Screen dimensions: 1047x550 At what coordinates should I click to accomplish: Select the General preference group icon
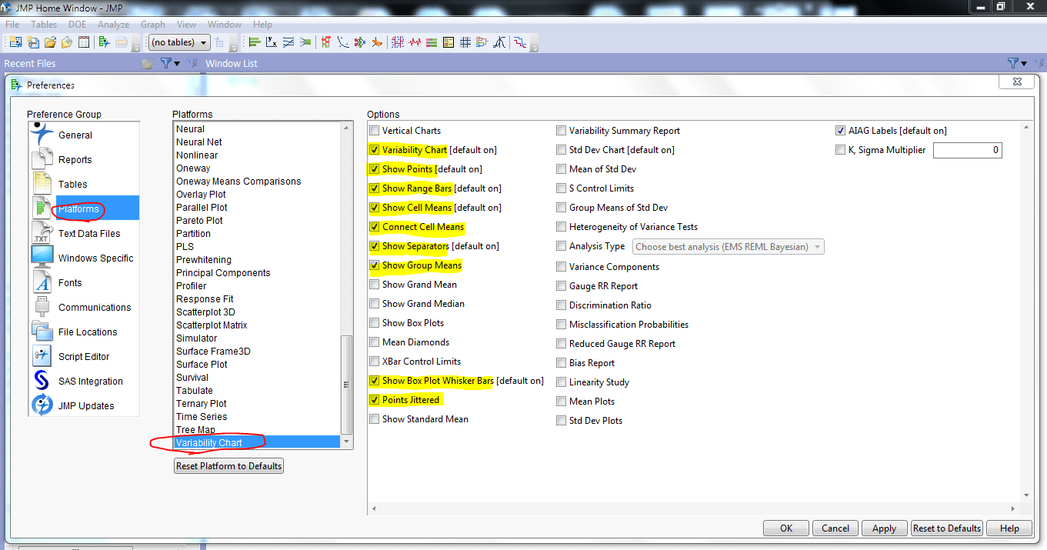point(42,134)
